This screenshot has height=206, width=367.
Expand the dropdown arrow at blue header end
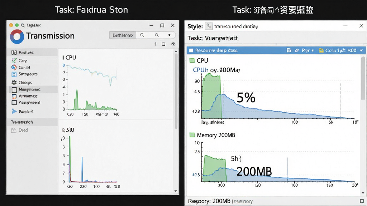361,50
